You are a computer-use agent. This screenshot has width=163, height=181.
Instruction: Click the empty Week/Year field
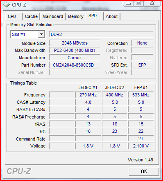142,72
